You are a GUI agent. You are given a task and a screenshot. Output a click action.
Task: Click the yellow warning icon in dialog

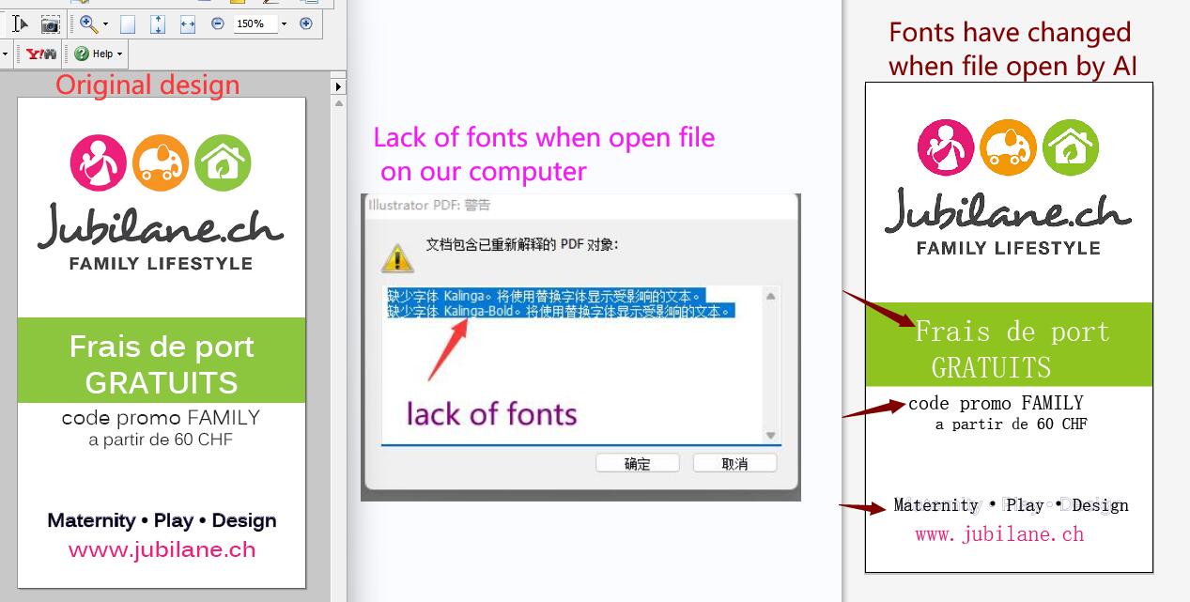(397, 256)
